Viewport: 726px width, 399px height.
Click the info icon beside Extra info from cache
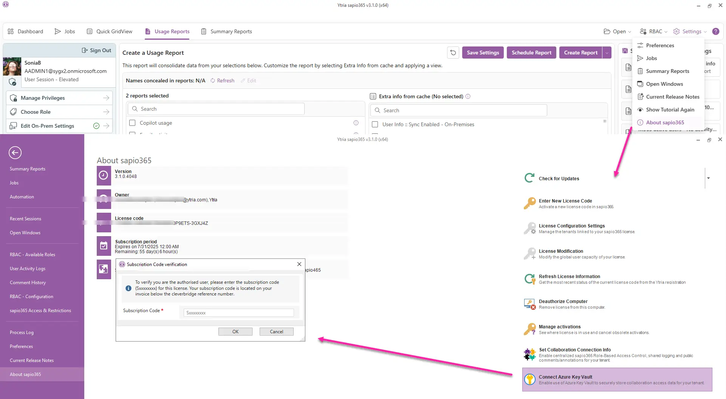[468, 96]
